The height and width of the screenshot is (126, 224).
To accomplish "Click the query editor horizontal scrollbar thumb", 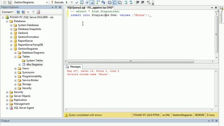I will click(x=131, y=61).
